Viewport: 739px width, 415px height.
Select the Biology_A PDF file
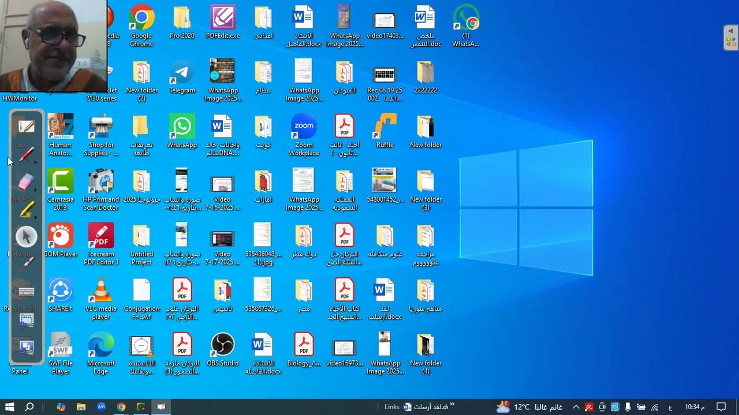click(304, 350)
